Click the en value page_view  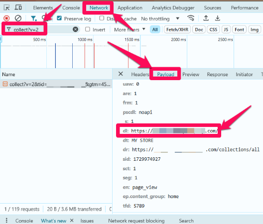click(144, 187)
